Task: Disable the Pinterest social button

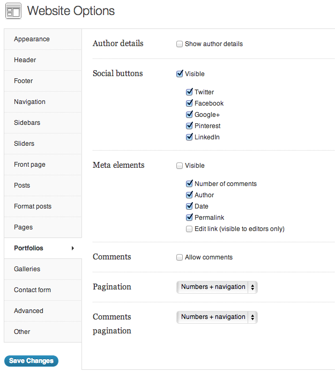Action: 189,126
